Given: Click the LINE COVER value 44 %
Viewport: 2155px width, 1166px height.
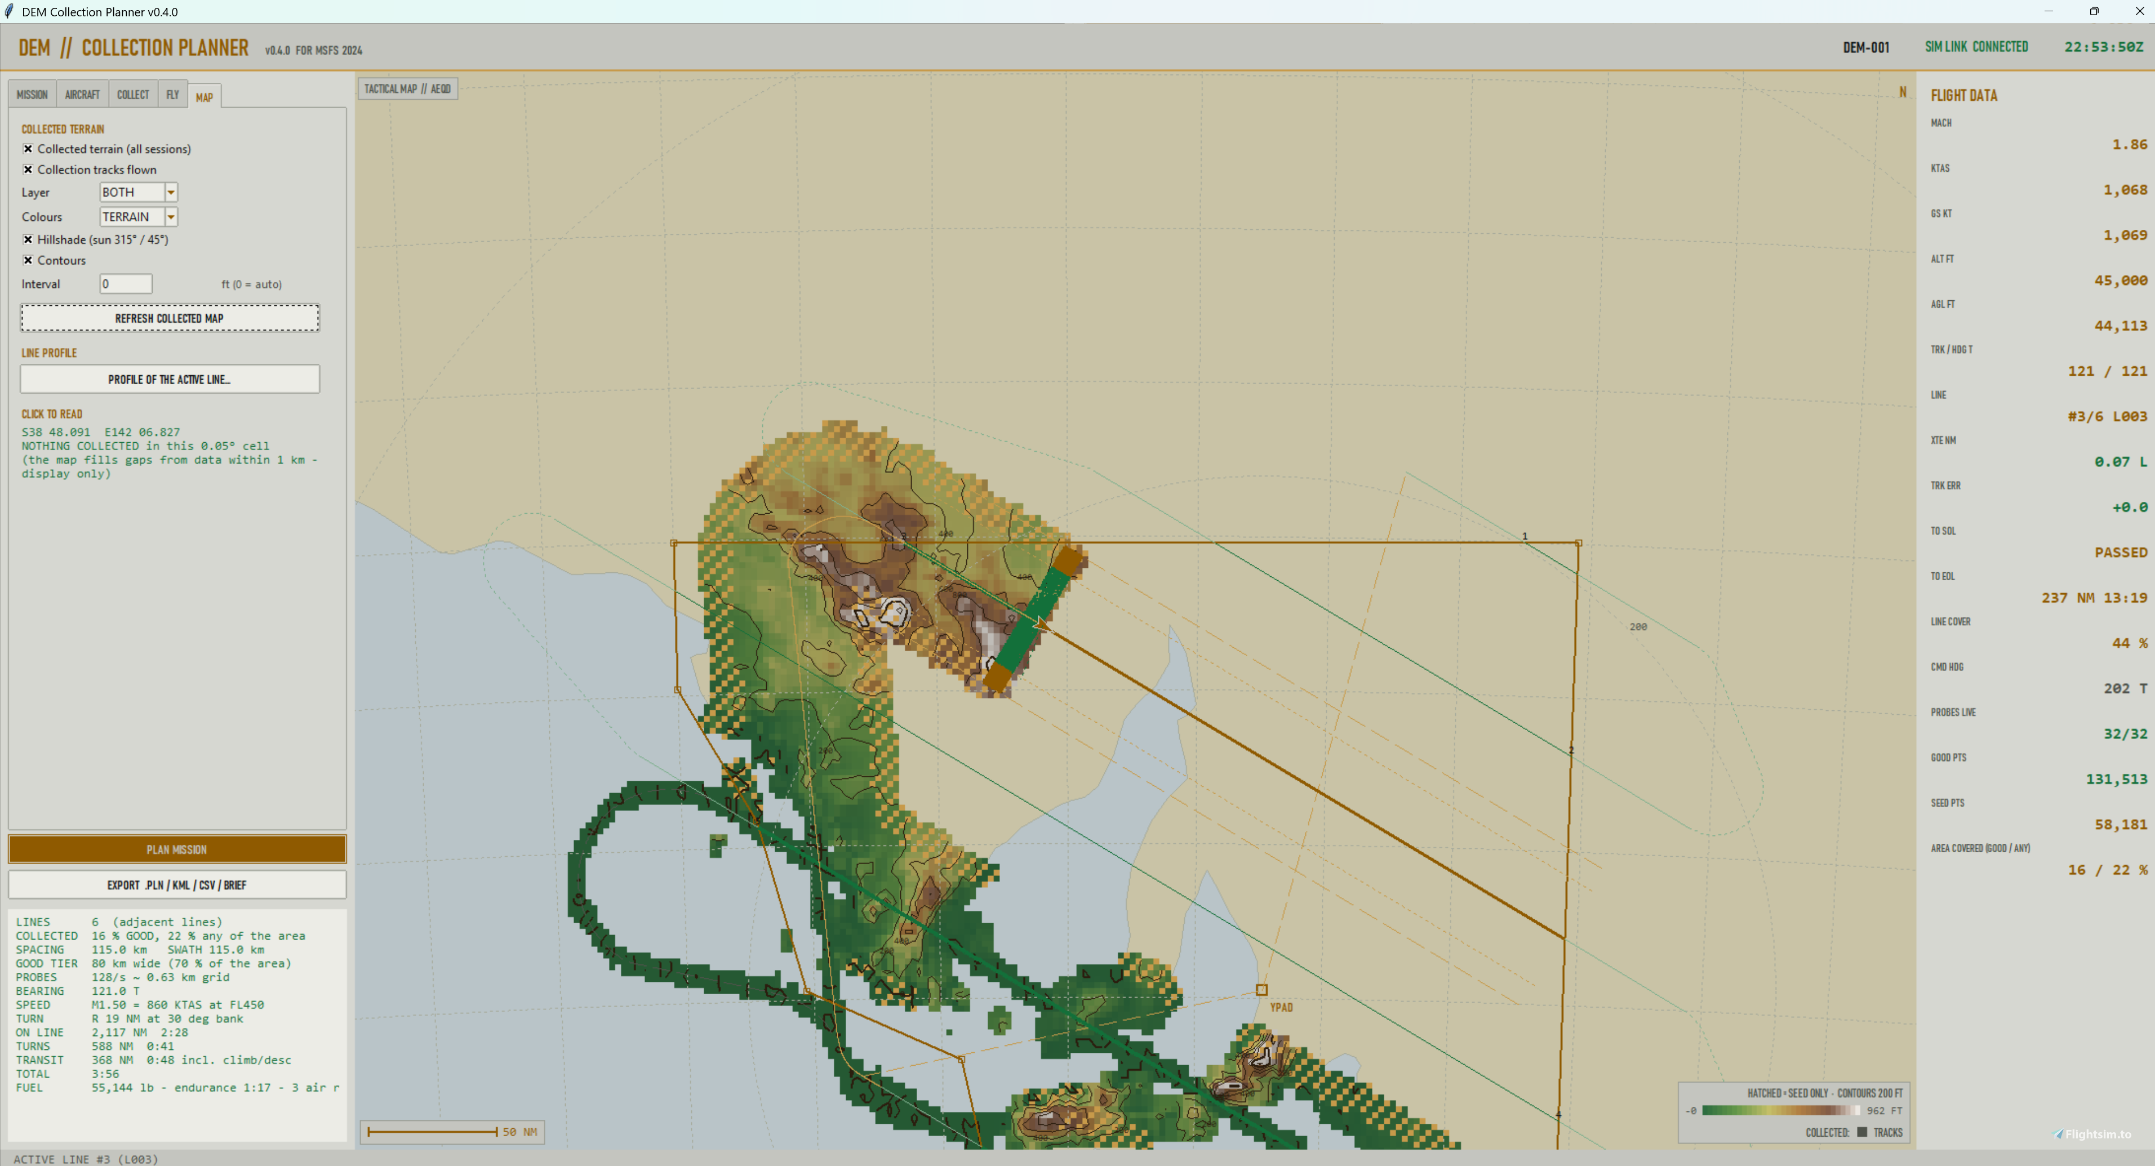Looking at the screenshot, I should [x=2129, y=643].
